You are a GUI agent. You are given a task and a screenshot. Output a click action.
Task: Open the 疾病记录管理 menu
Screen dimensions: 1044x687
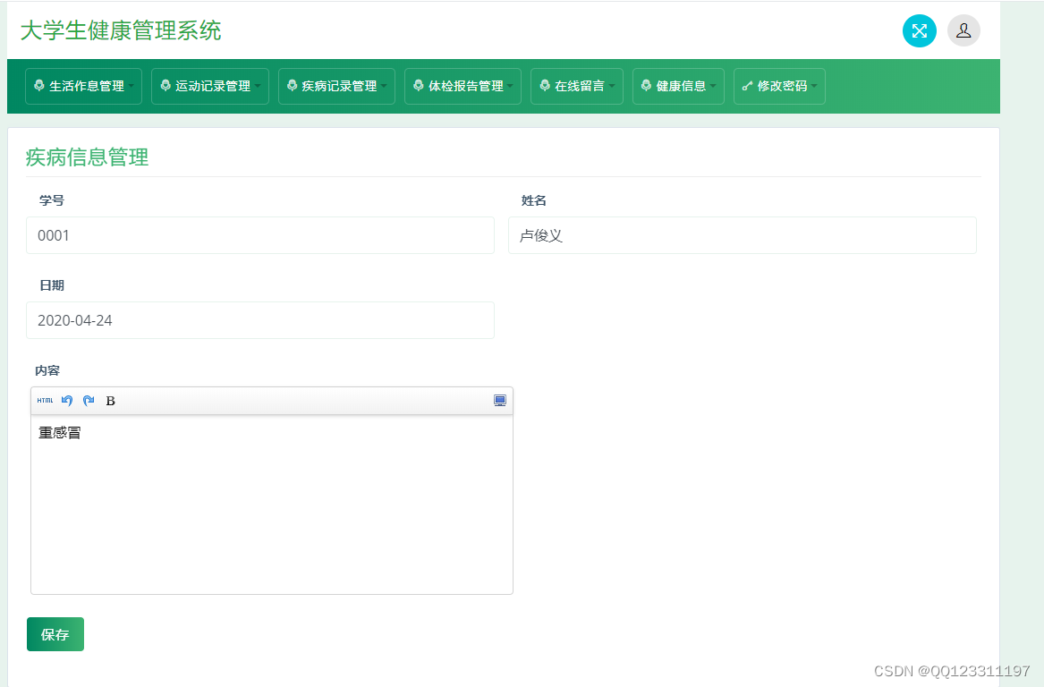pos(337,86)
